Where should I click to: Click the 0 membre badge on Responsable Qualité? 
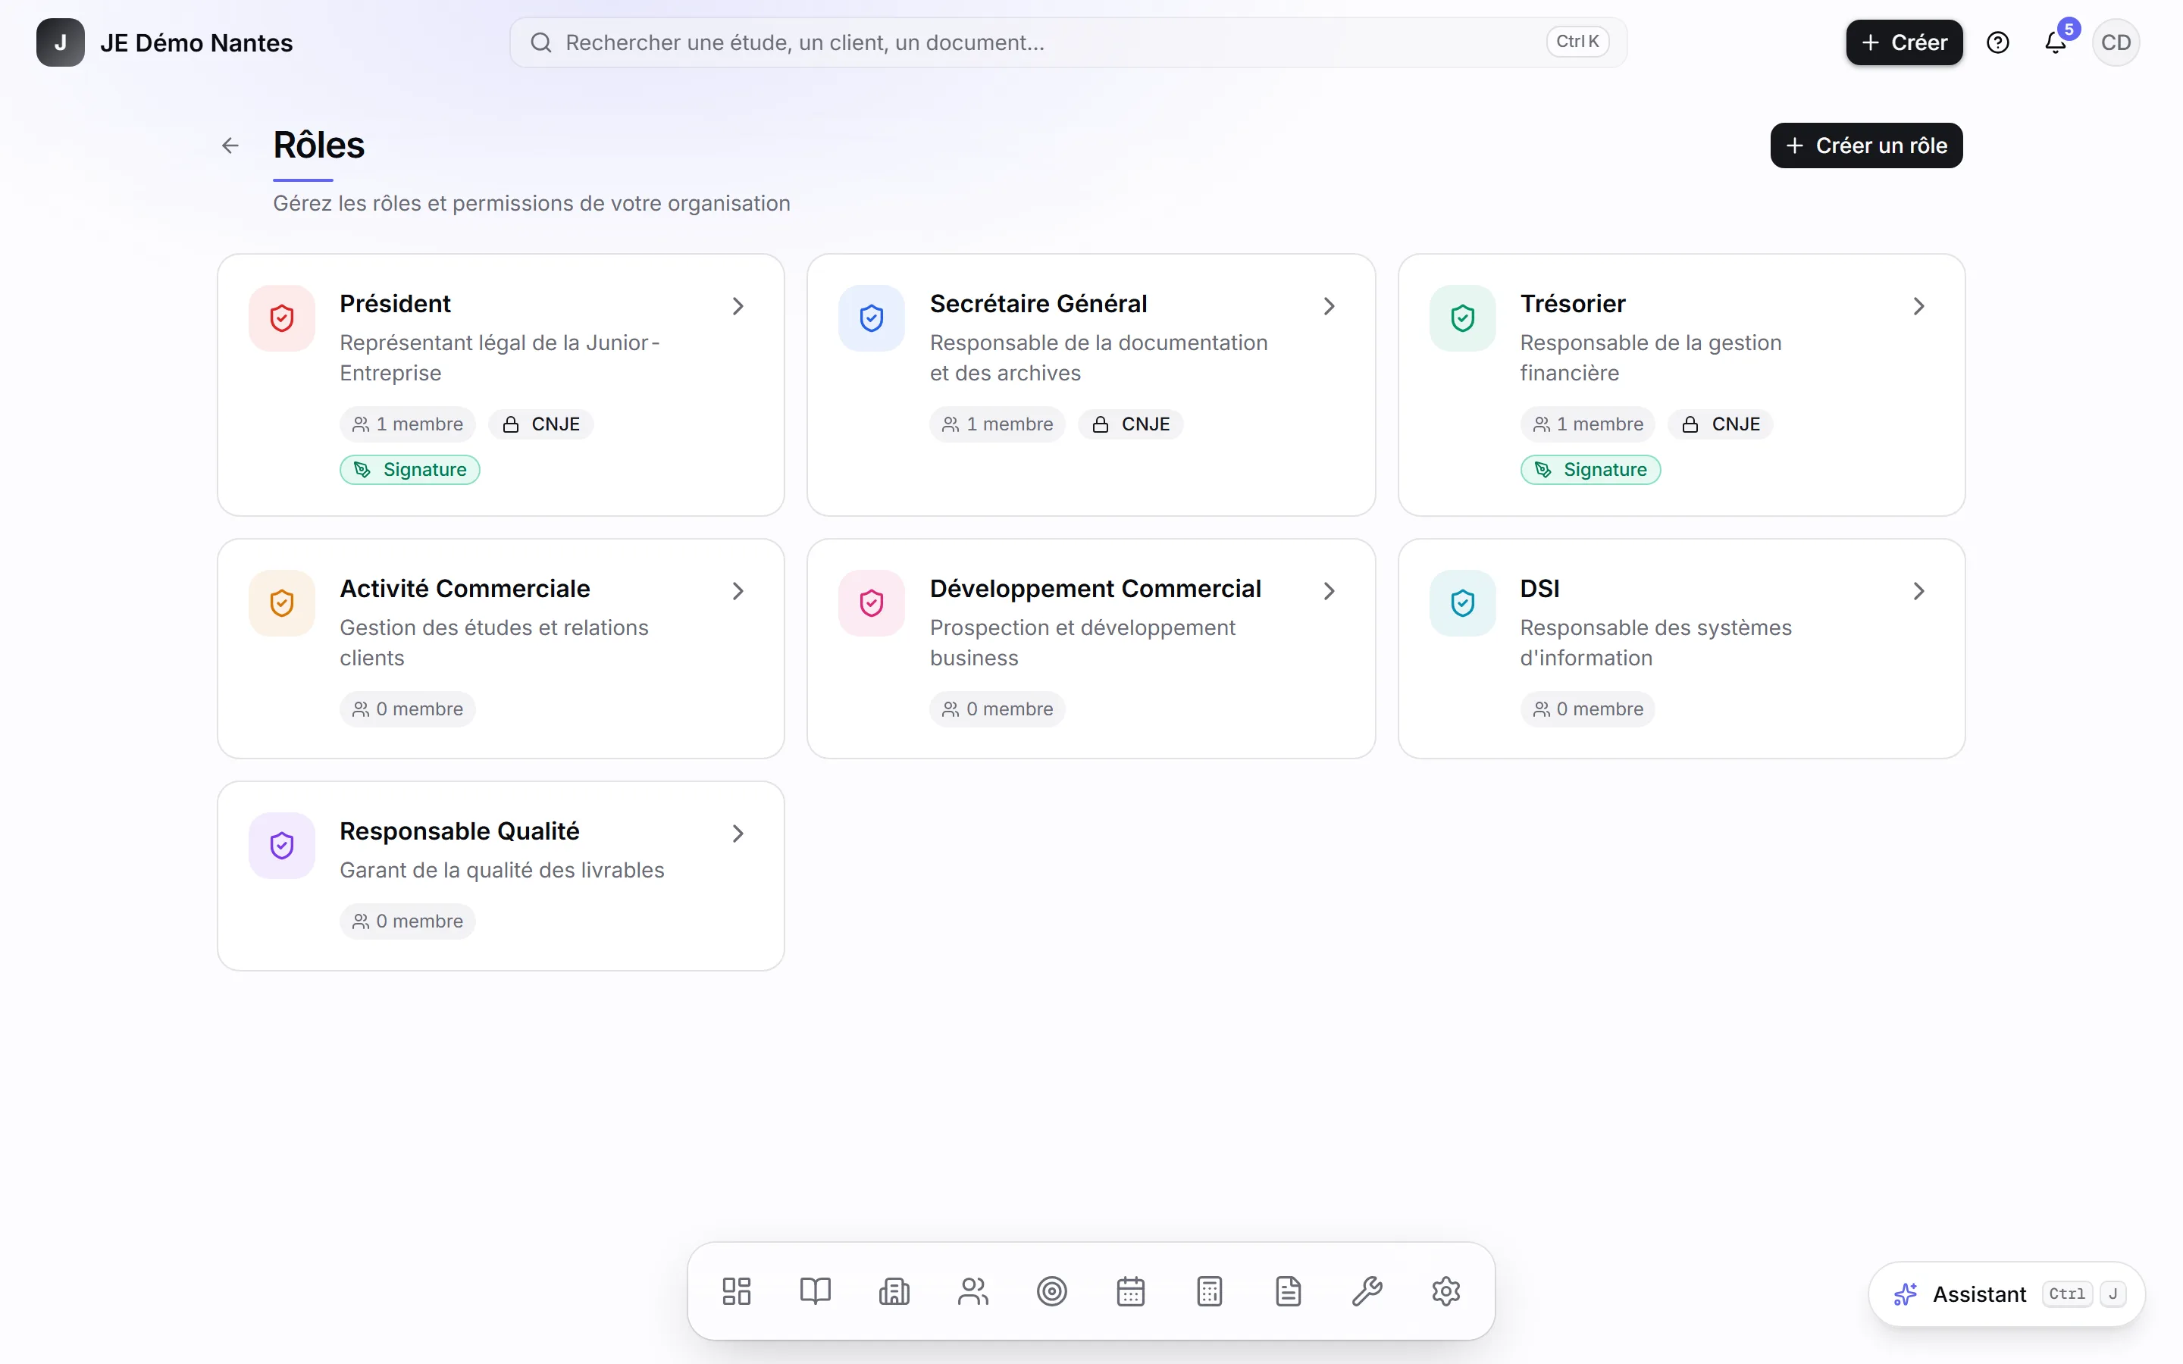coord(408,921)
